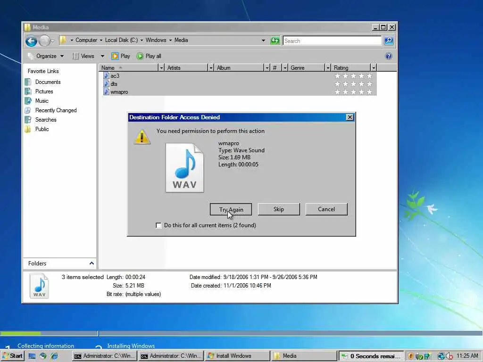Open the Music favorite link
Image resolution: width=483 pixels, height=362 pixels.
click(x=42, y=101)
